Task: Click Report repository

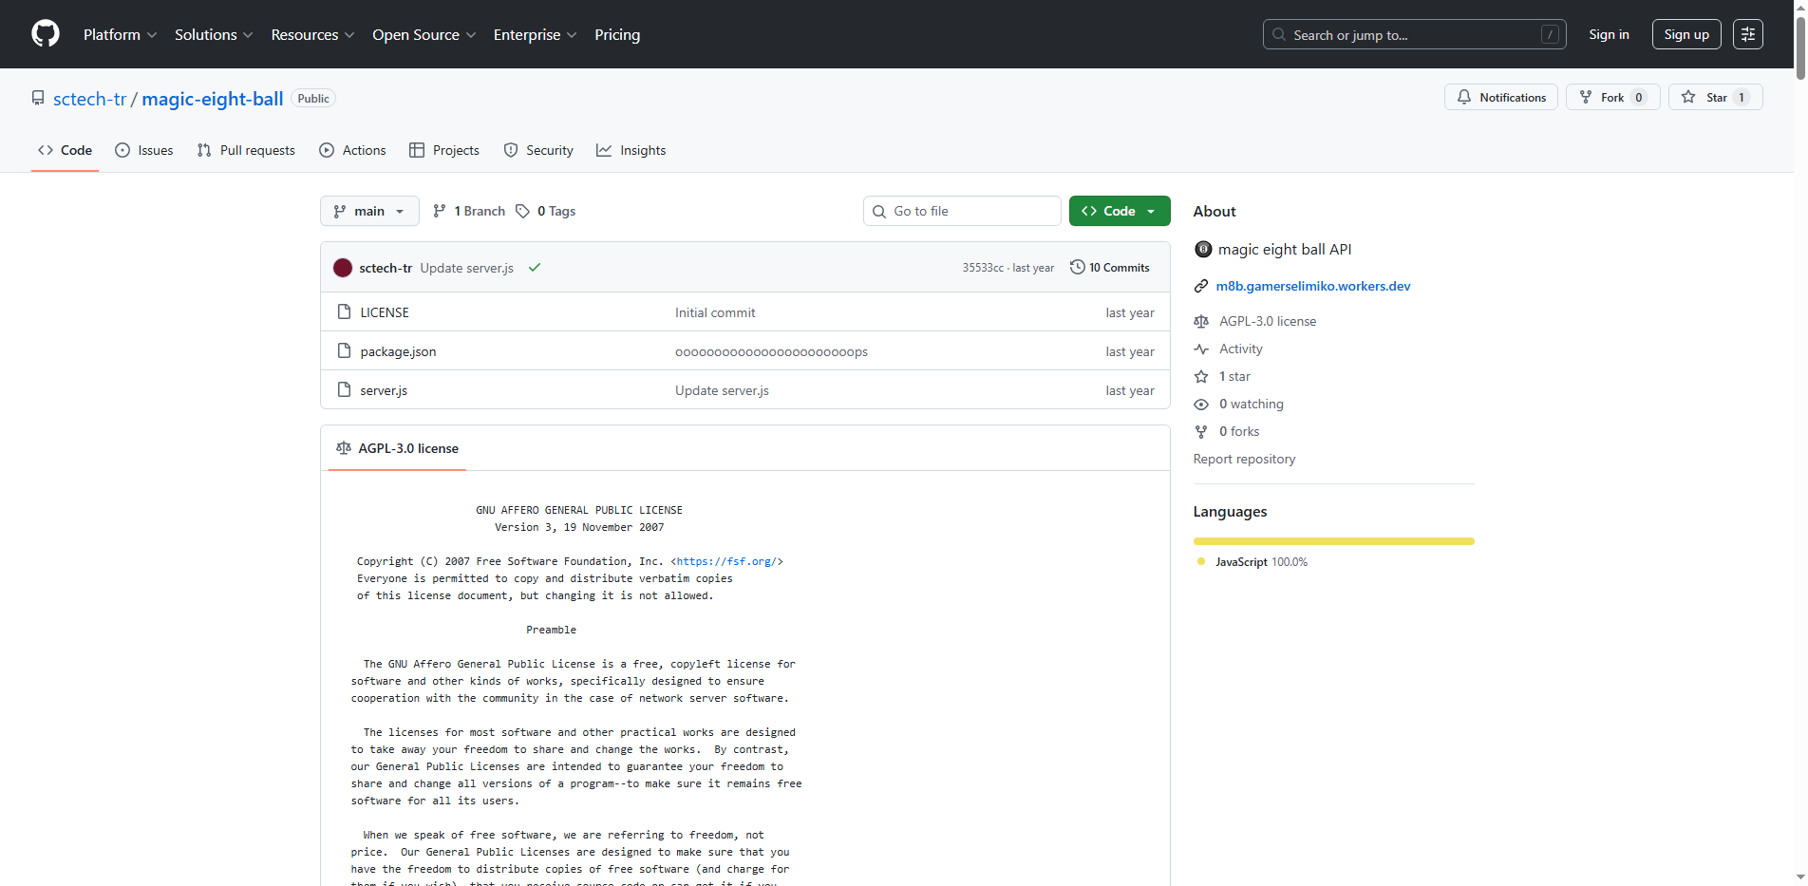Action: tap(1244, 459)
